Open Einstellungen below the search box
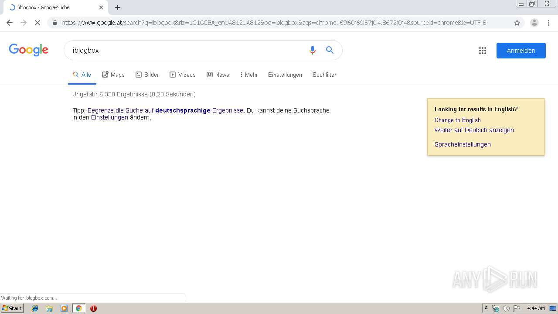This screenshot has width=558, height=314. [285, 75]
